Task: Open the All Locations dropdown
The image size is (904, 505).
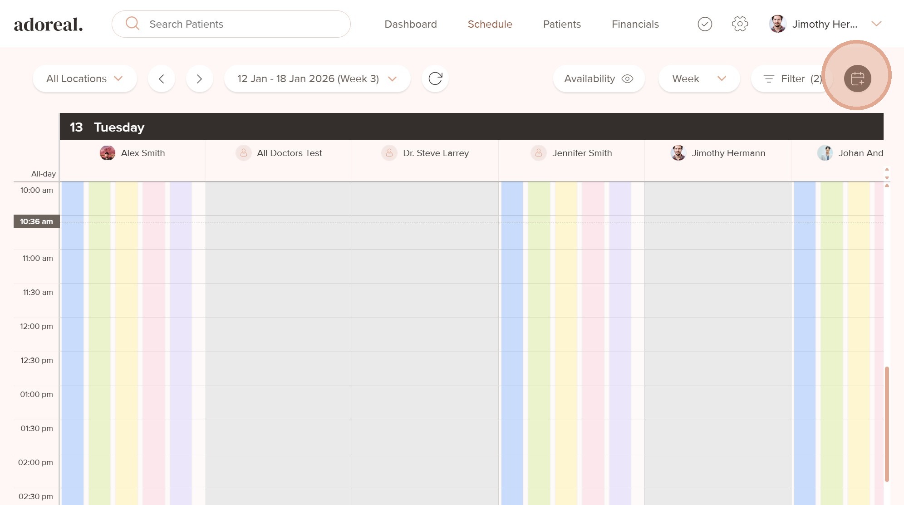Action: click(84, 78)
